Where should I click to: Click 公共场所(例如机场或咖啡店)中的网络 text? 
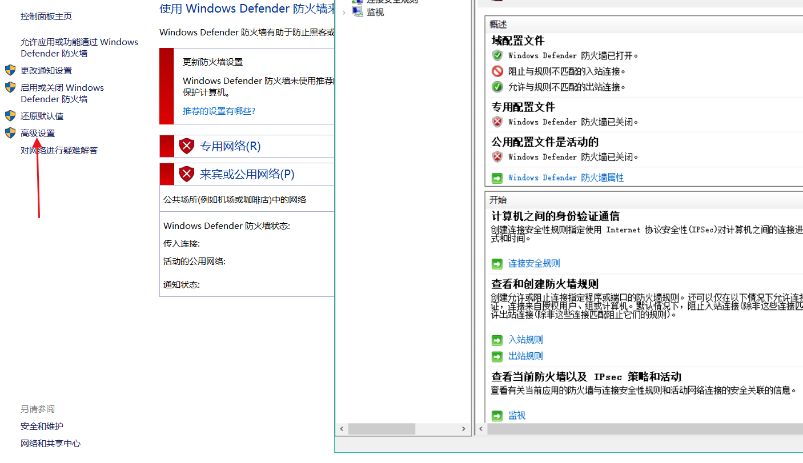[235, 200]
